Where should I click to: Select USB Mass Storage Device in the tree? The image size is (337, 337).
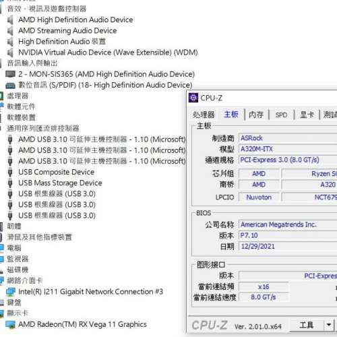(x=60, y=183)
